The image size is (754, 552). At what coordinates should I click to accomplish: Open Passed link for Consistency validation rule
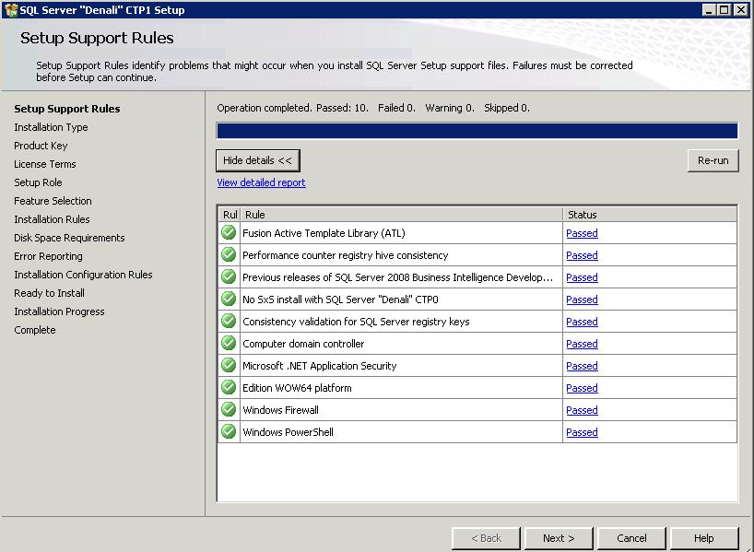pyautogui.click(x=582, y=322)
